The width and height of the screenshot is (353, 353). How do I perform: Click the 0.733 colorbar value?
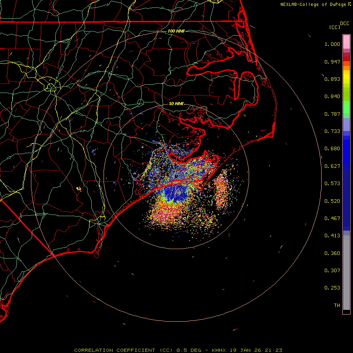[332, 131]
